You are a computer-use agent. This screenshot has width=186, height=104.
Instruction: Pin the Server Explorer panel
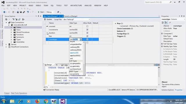(38, 16)
